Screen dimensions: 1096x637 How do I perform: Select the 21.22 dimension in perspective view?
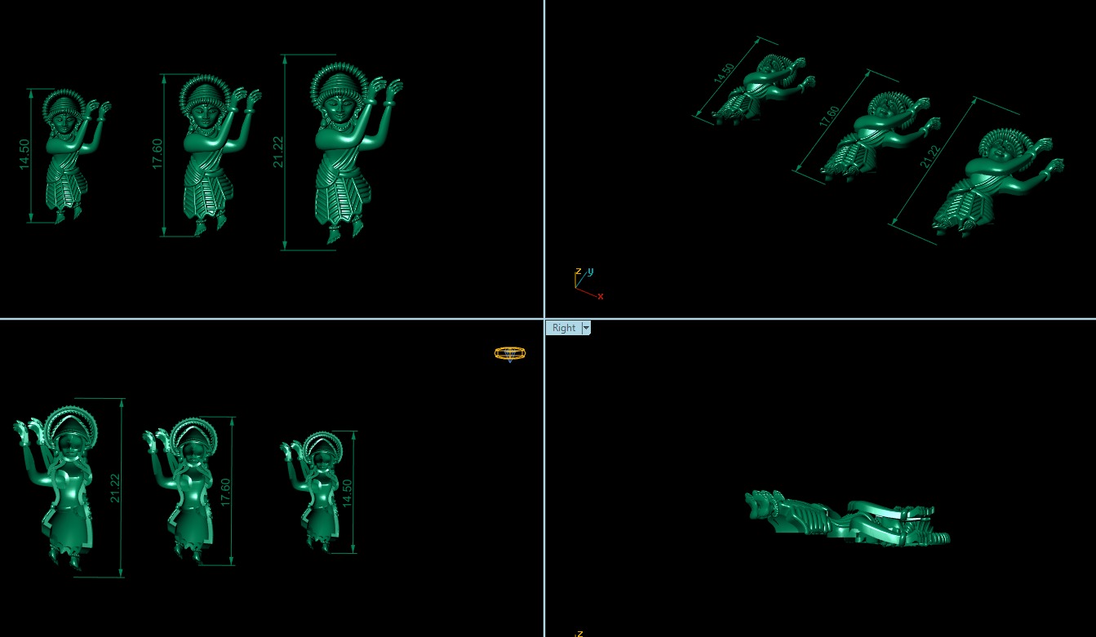pyautogui.click(x=929, y=155)
